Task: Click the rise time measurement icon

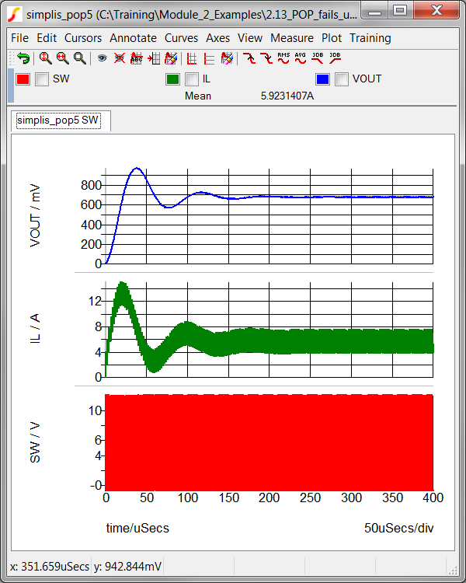Action: coord(249,58)
